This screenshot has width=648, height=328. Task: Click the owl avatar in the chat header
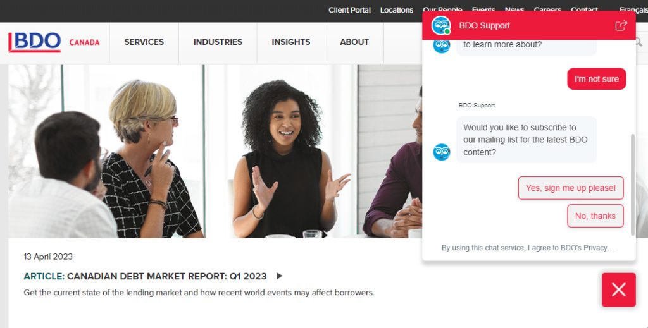pyautogui.click(x=441, y=25)
